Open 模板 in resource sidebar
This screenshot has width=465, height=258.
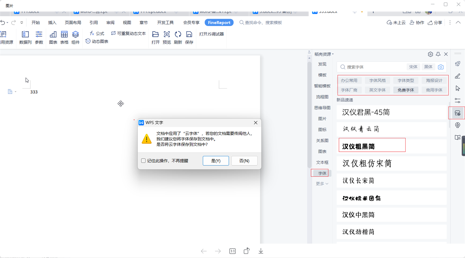[x=322, y=75]
